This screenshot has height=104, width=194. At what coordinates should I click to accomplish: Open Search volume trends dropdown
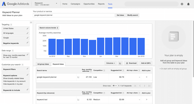click(49, 28)
